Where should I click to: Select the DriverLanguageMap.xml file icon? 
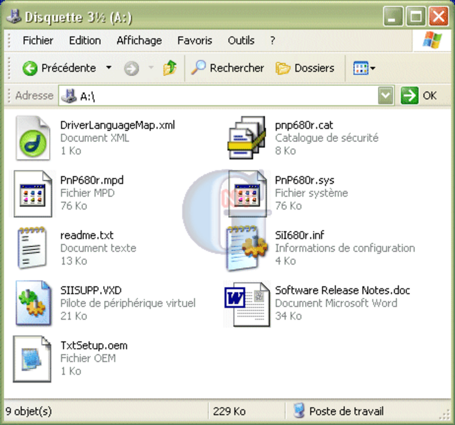(x=33, y=138)
